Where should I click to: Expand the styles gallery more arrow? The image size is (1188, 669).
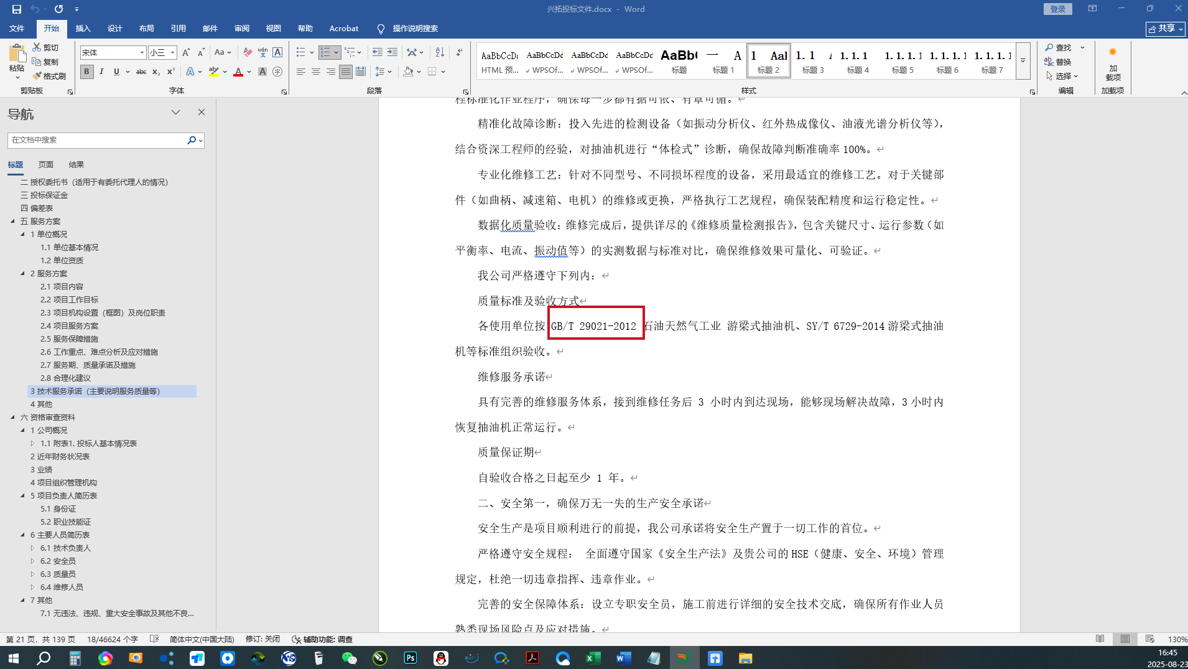pyautogui.click(x=1023, y=61)
